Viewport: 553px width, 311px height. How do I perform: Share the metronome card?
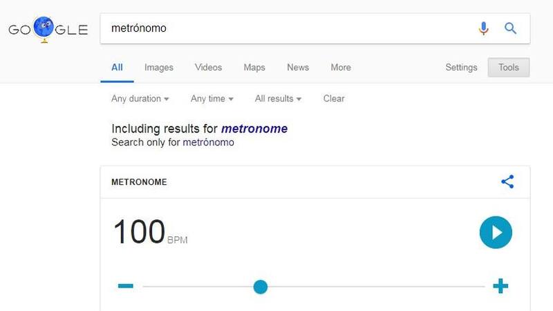[x=507, y=182]
